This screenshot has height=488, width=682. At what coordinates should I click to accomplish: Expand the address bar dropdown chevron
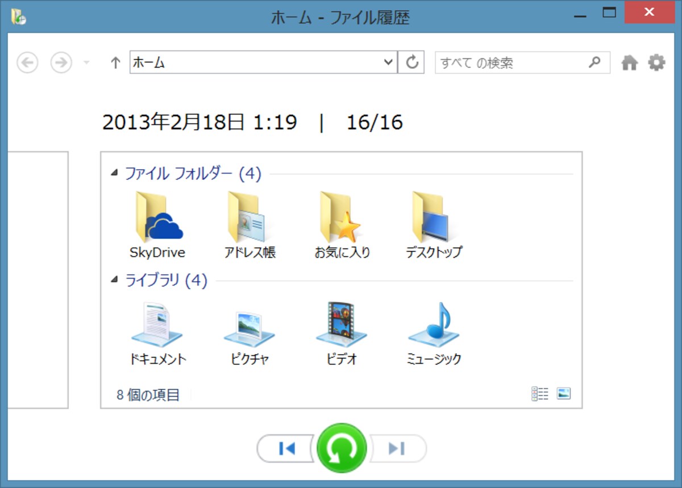click(389, 62)
